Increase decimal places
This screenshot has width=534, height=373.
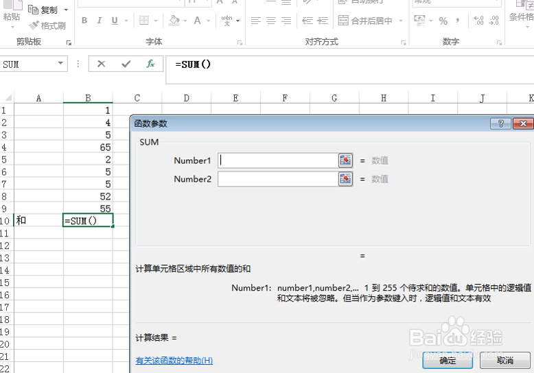[x=478, y=21]
